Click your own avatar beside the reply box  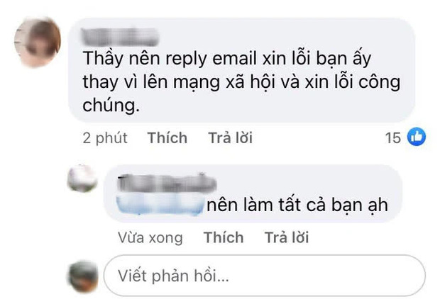pos(83,276)
